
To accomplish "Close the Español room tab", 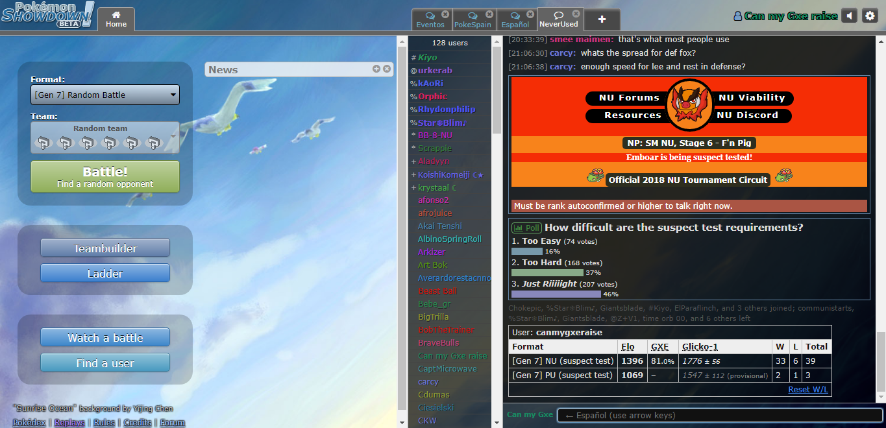I will [x=530, y=14].
